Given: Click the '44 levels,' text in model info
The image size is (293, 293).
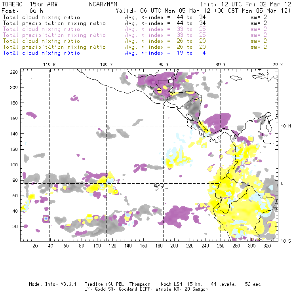Looking at the screenshot, I should pos(224,284).
